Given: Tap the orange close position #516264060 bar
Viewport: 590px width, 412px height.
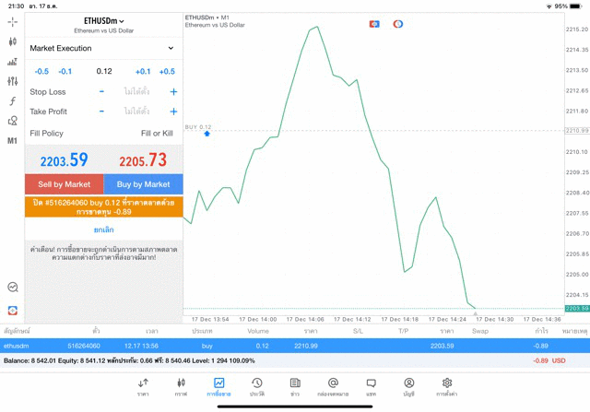Looking at the screenshot, I should tap(103, 206).
